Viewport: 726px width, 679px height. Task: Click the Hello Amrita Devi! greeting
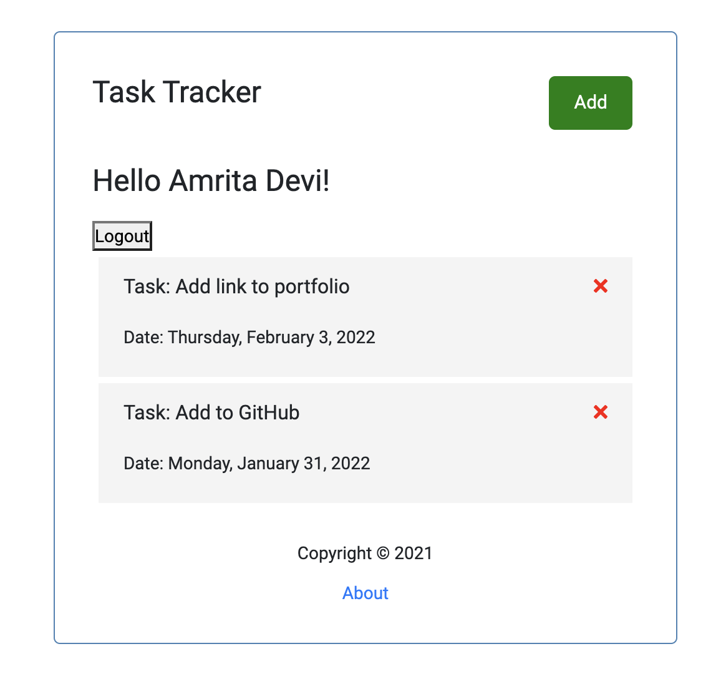pos(211,180)
